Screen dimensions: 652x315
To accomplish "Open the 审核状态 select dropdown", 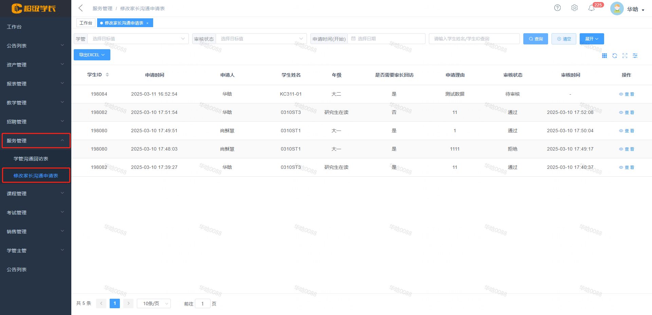I will [x=261, y=39].
